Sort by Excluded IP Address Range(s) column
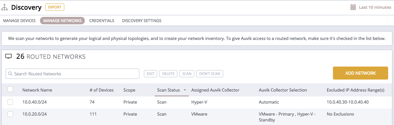This screenshot has width=394, height=125. point(355,90)
